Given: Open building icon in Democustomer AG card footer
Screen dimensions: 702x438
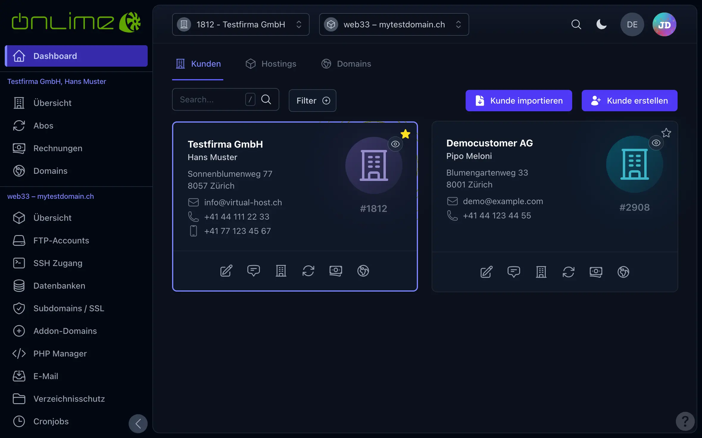Looking at the screenshot, I should click(x=541, y=272).
